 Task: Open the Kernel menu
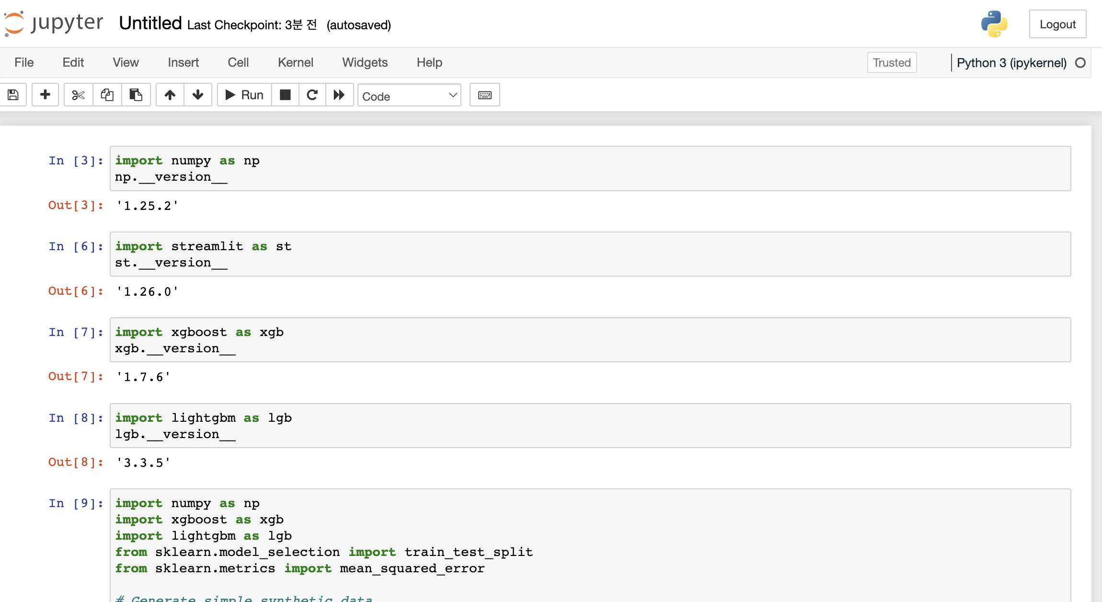tap(296, 62)
